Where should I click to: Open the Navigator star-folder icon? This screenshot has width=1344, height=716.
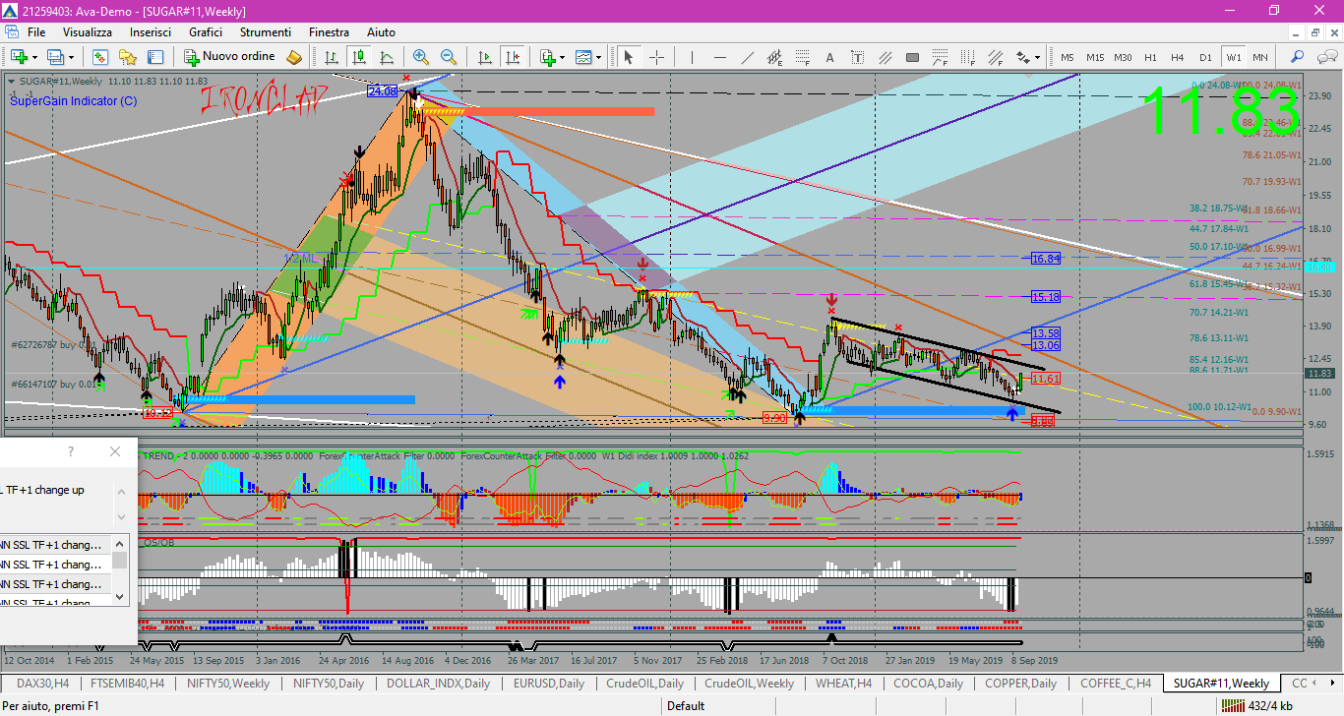click(128, 57)
